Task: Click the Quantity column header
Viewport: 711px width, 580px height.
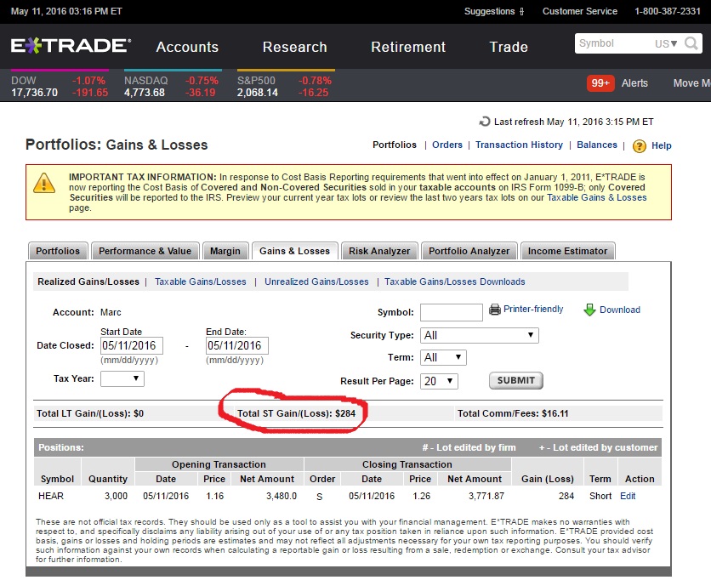Action: click(108, 479)
